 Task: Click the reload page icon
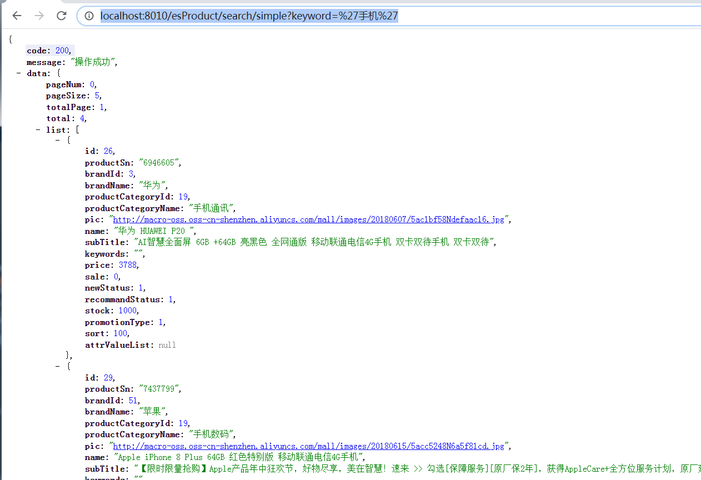point(61,16)
